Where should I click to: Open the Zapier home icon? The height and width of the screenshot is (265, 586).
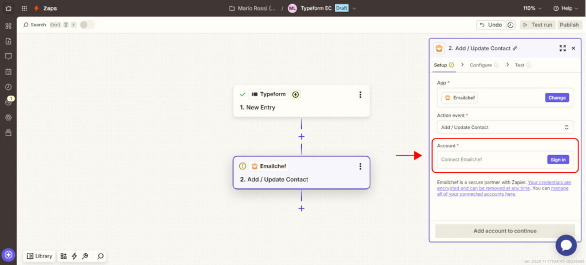click(x=8, y=8)
